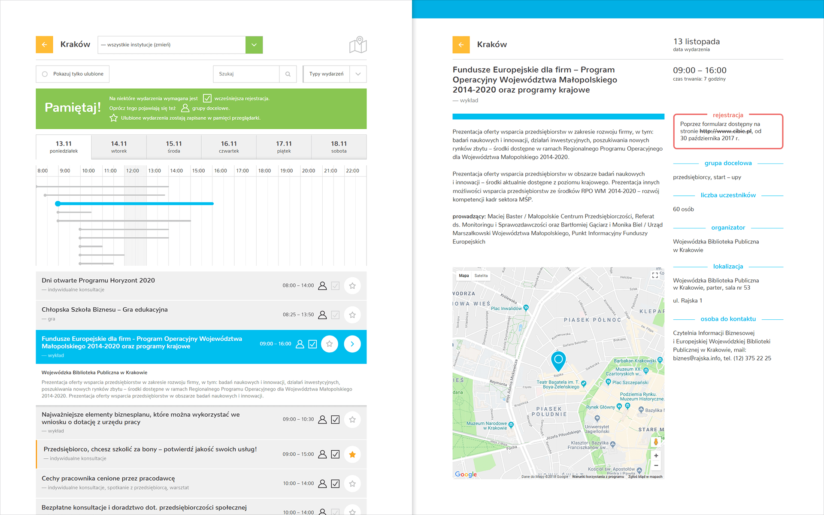Toggle fullscreen on the Google map

coord(655,276)
